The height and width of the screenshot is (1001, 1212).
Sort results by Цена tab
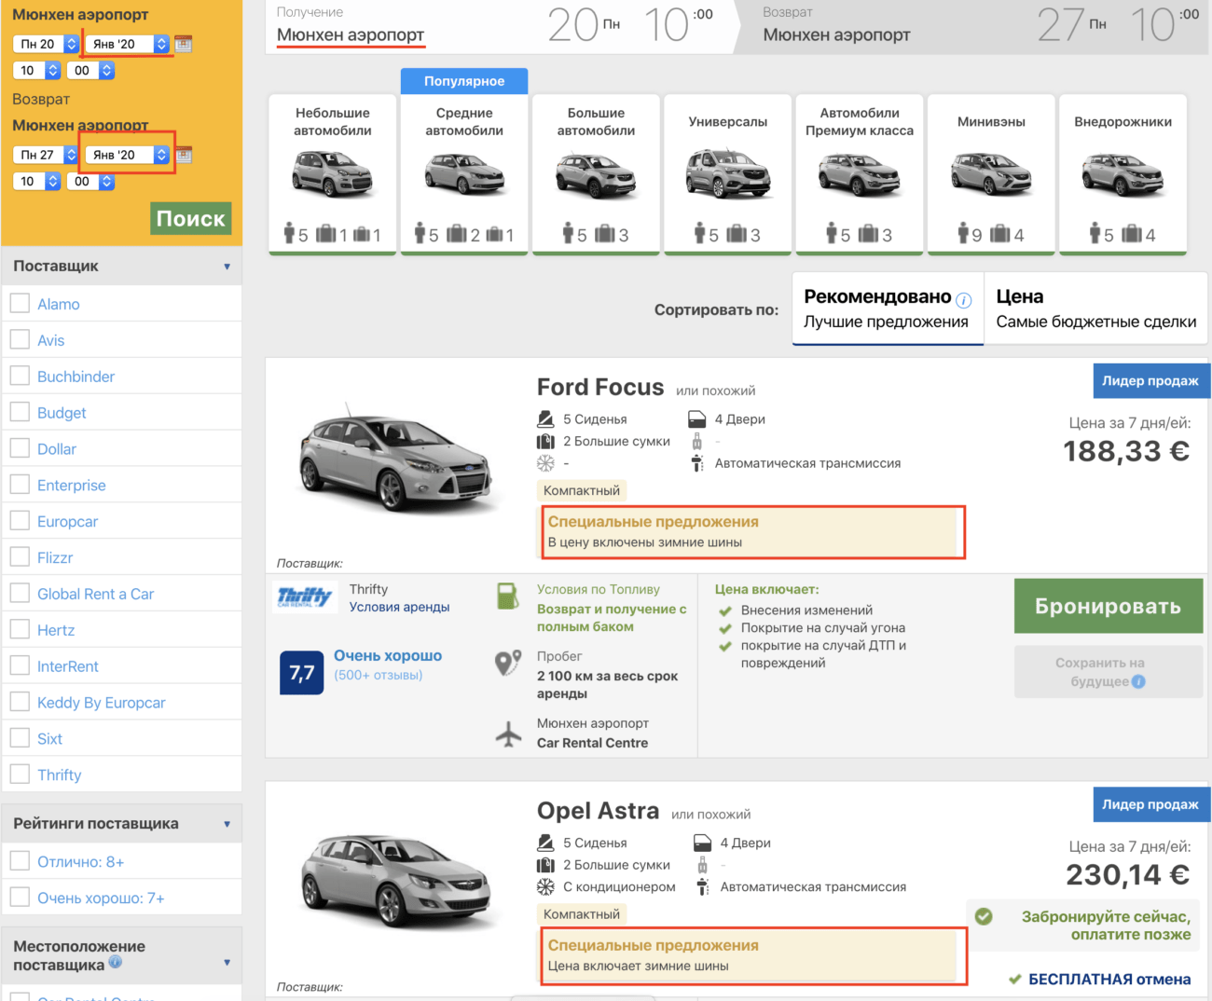(x=1095, y=309)
